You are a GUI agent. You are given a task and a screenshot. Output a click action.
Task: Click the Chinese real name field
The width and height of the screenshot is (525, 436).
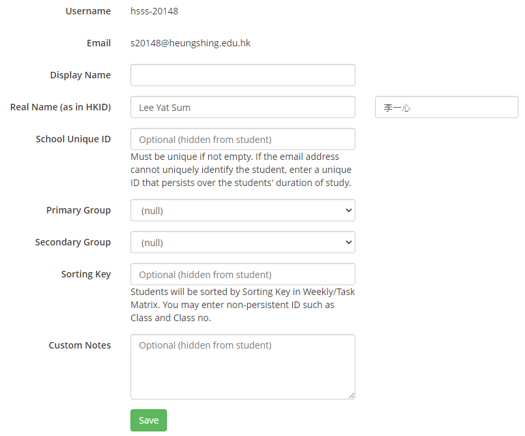446,107
